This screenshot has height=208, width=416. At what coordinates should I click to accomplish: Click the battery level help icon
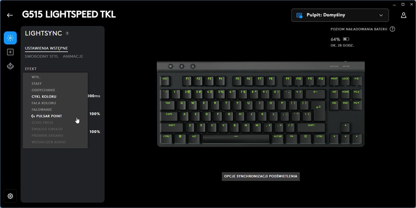tap(392, 29)
